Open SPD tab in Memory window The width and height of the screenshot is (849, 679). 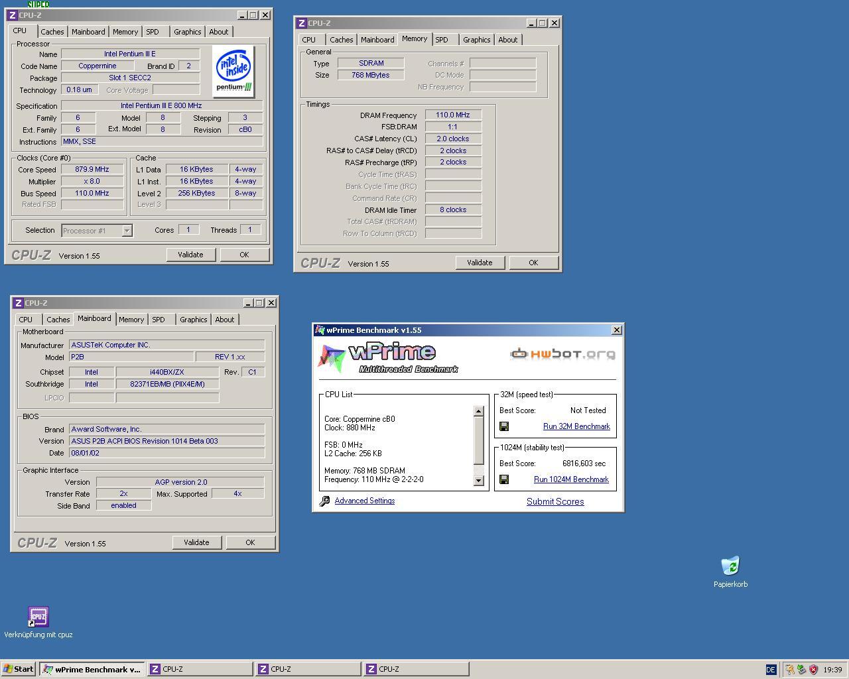[442, 40]
